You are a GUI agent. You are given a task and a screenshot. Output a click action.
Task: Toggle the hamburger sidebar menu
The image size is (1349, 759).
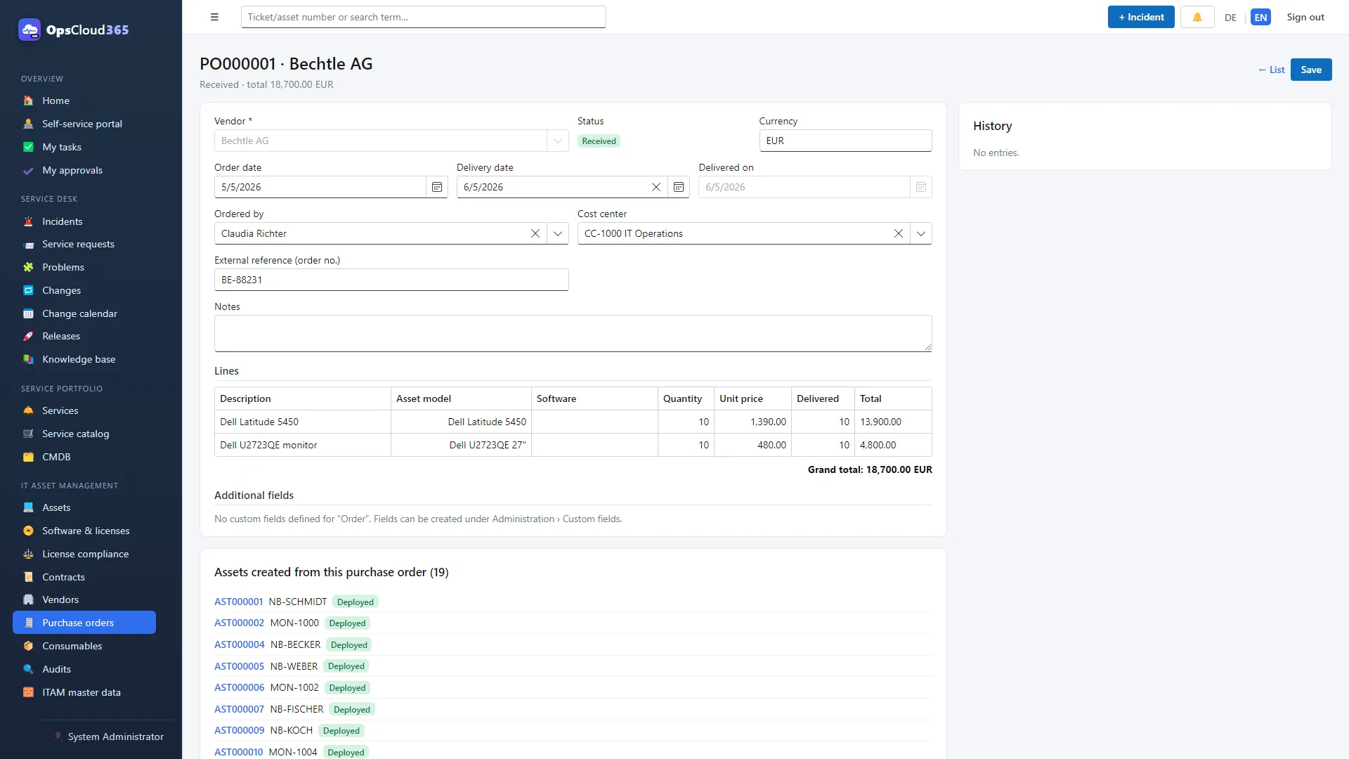click(x=214, y=17)
